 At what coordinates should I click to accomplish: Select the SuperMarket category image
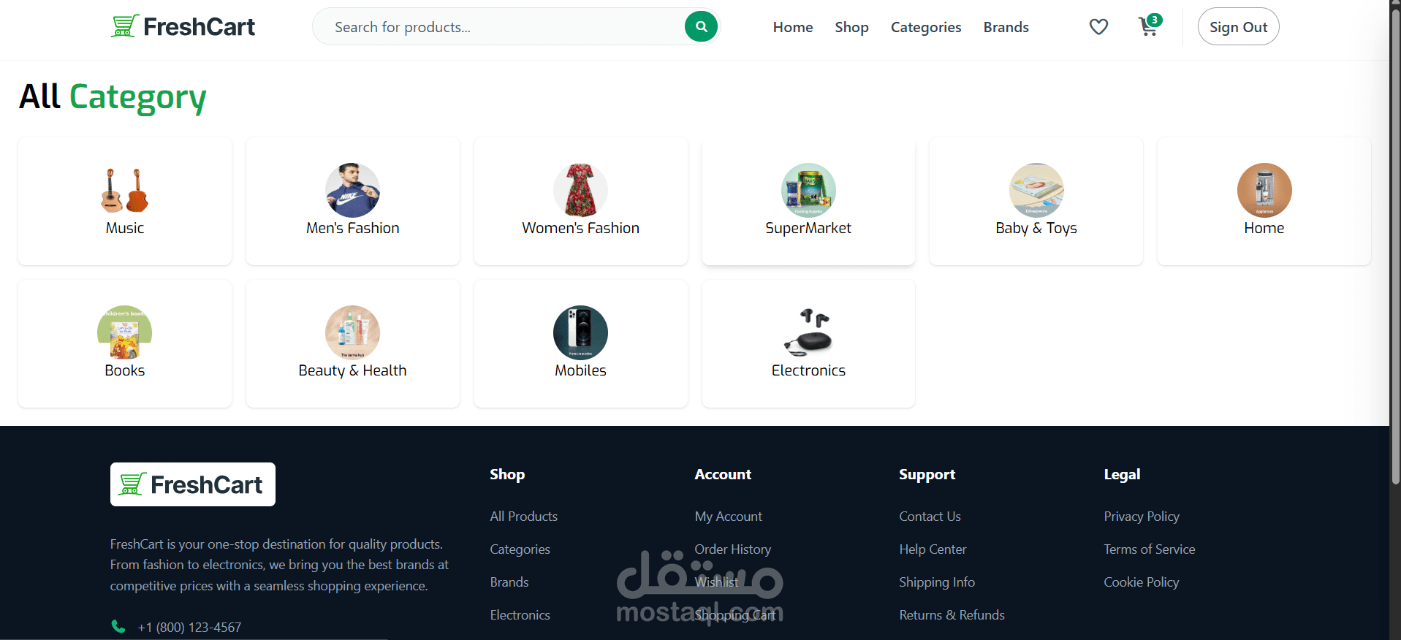808,190
